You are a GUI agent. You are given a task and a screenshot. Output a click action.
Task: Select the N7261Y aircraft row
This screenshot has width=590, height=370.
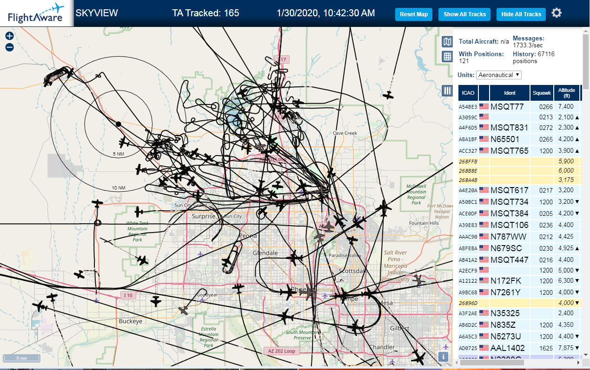coord(519,292)
